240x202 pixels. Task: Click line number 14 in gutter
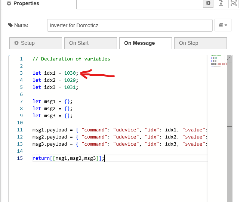pyautogui.click(x=20, y=151)
